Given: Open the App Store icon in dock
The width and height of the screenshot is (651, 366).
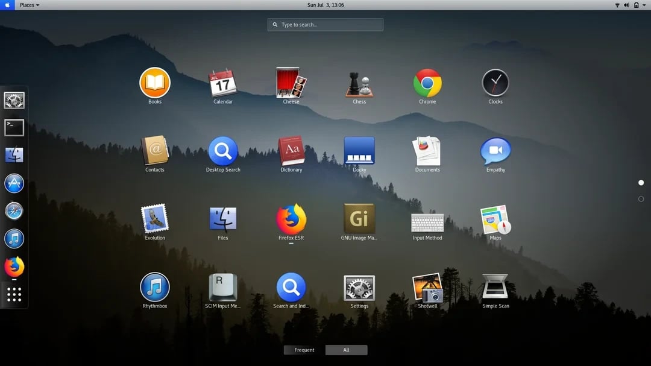Looking at the screenshot, I should tap(14, 183).
